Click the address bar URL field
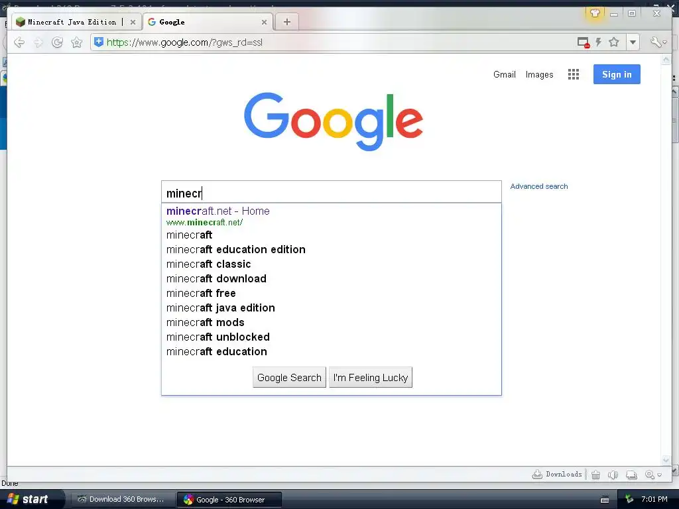This screenshot has width=679, height=509. [338, 42]
